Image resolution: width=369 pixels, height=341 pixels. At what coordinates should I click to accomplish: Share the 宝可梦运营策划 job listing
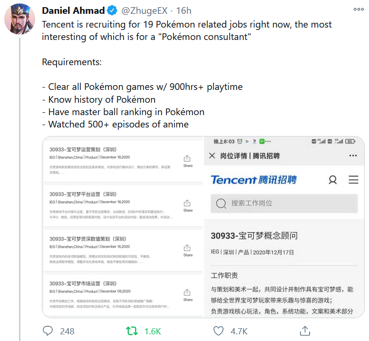(188, 160)
